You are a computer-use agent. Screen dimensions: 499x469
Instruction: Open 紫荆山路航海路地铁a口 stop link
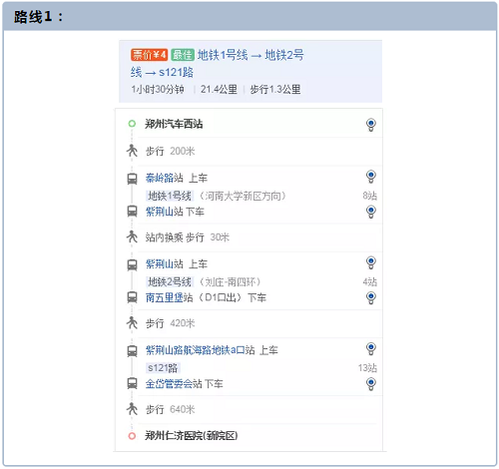196,350
